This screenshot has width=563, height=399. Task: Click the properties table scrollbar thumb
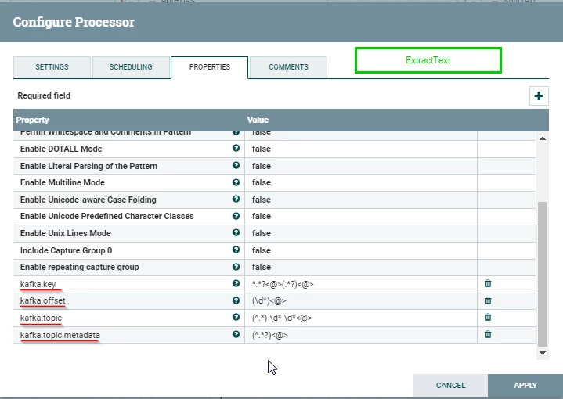[x=543, y=274]
